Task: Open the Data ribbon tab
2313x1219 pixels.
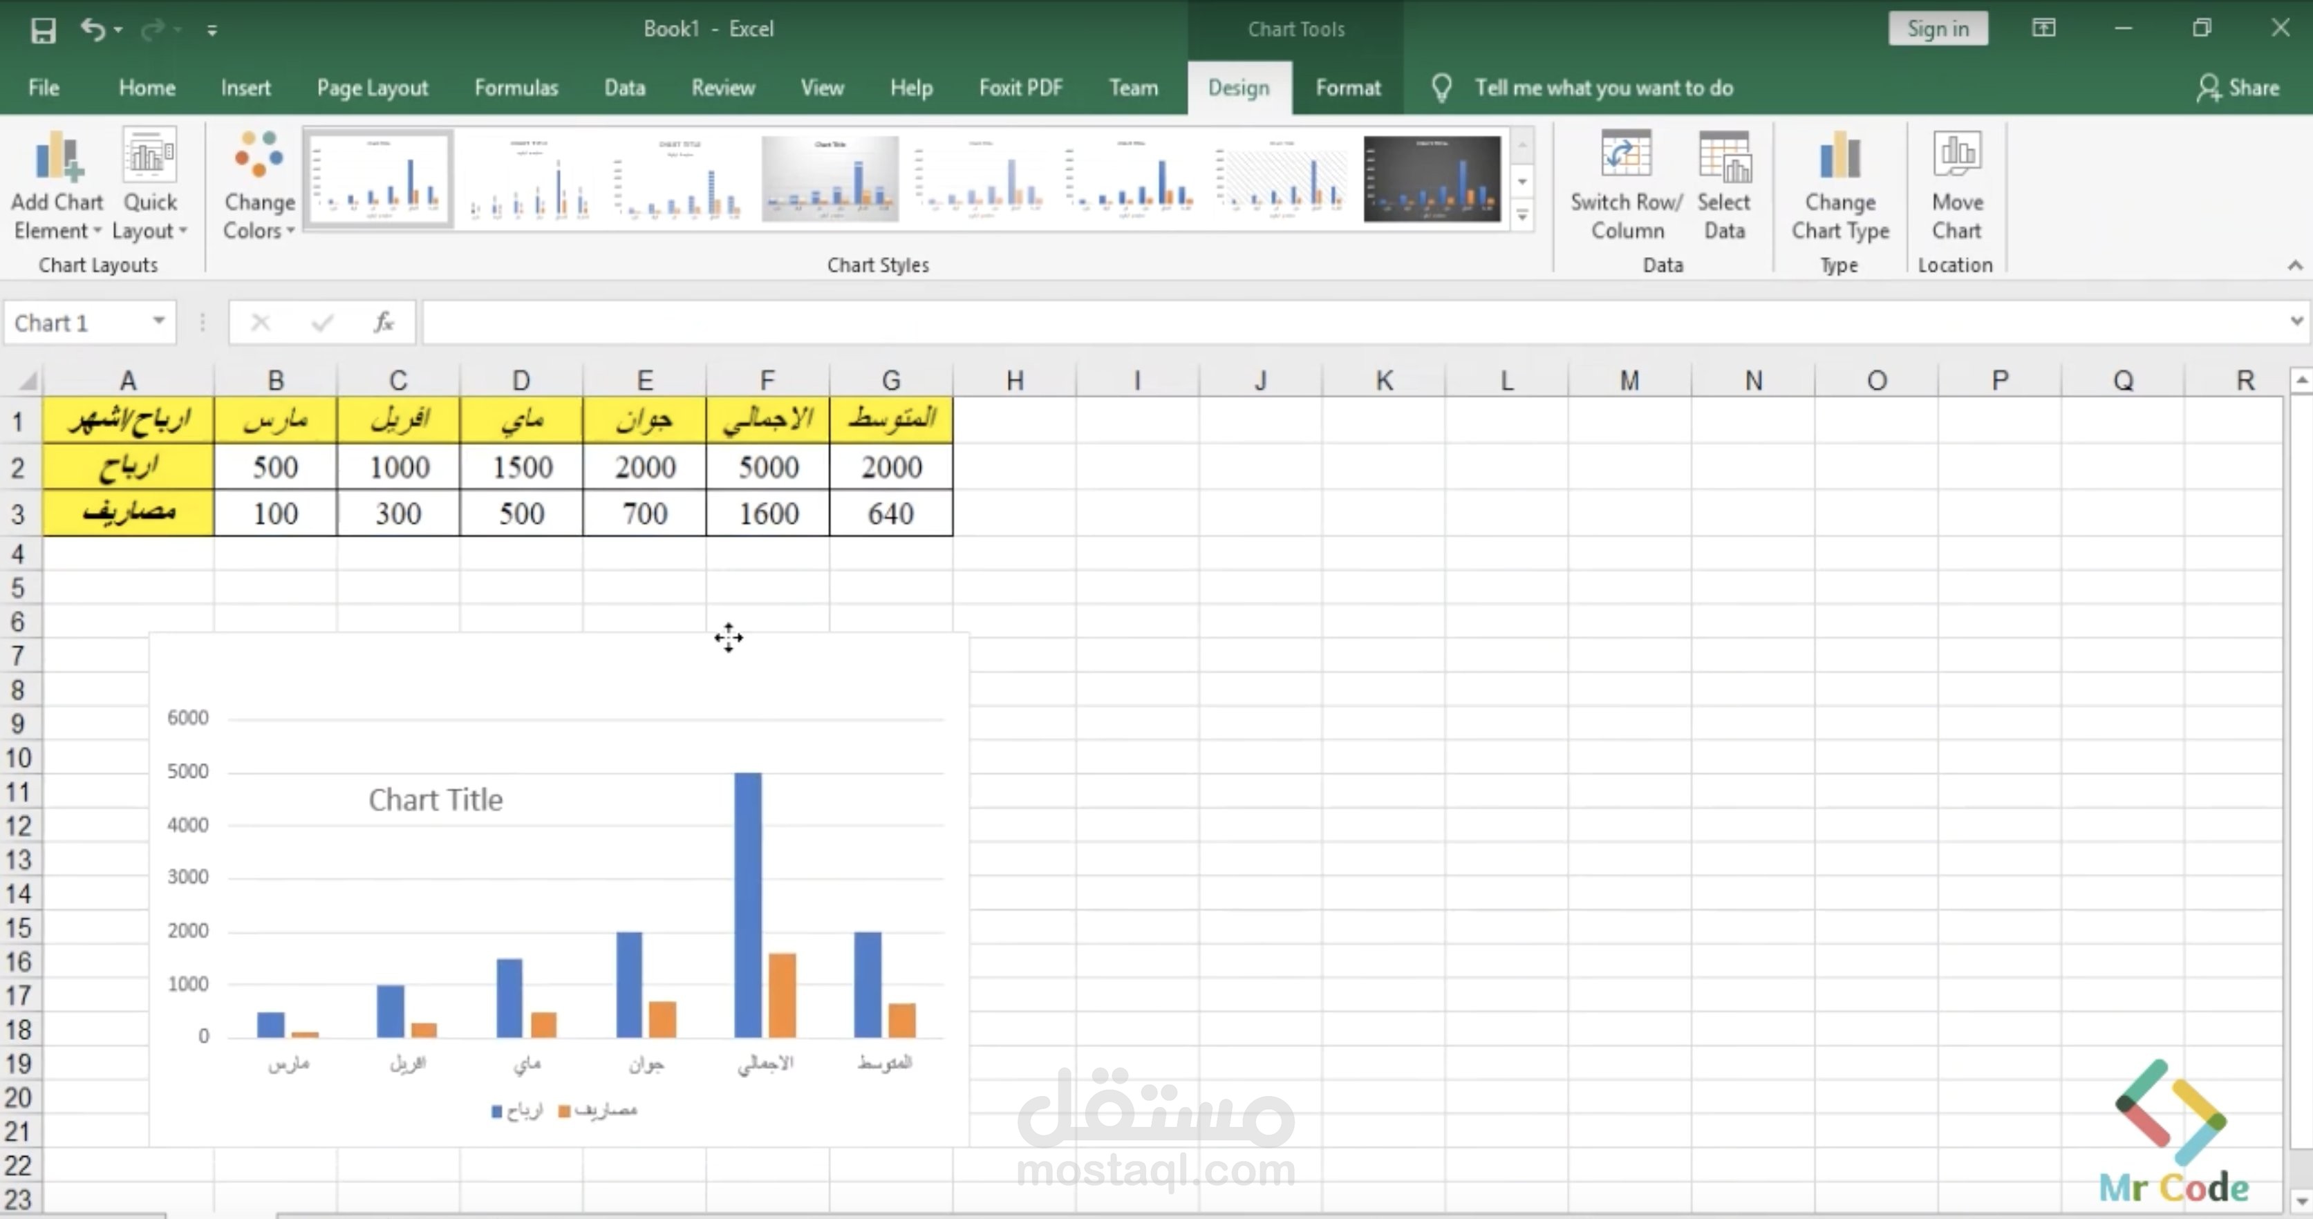Action: coord(624,88)
